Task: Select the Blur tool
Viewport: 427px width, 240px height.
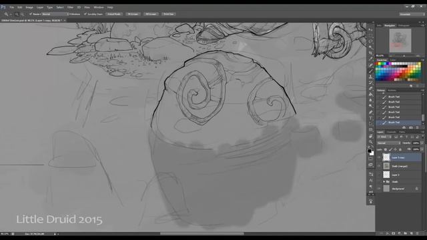Action: coord(371,100)
